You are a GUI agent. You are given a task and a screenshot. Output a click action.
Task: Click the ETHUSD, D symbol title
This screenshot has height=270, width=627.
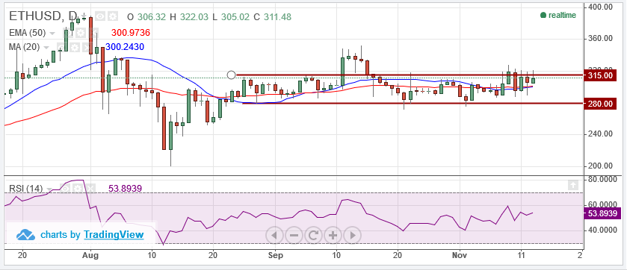[43, 16]
